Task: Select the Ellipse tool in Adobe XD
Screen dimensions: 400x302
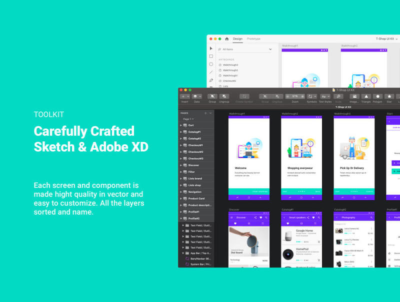Action: [x=211, y=64]
